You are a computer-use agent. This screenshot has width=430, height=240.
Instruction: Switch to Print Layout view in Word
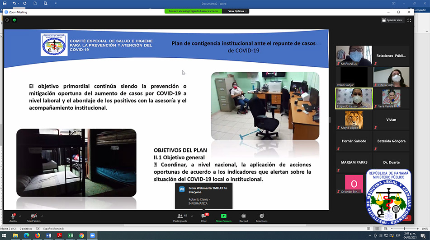click(378, 229)
